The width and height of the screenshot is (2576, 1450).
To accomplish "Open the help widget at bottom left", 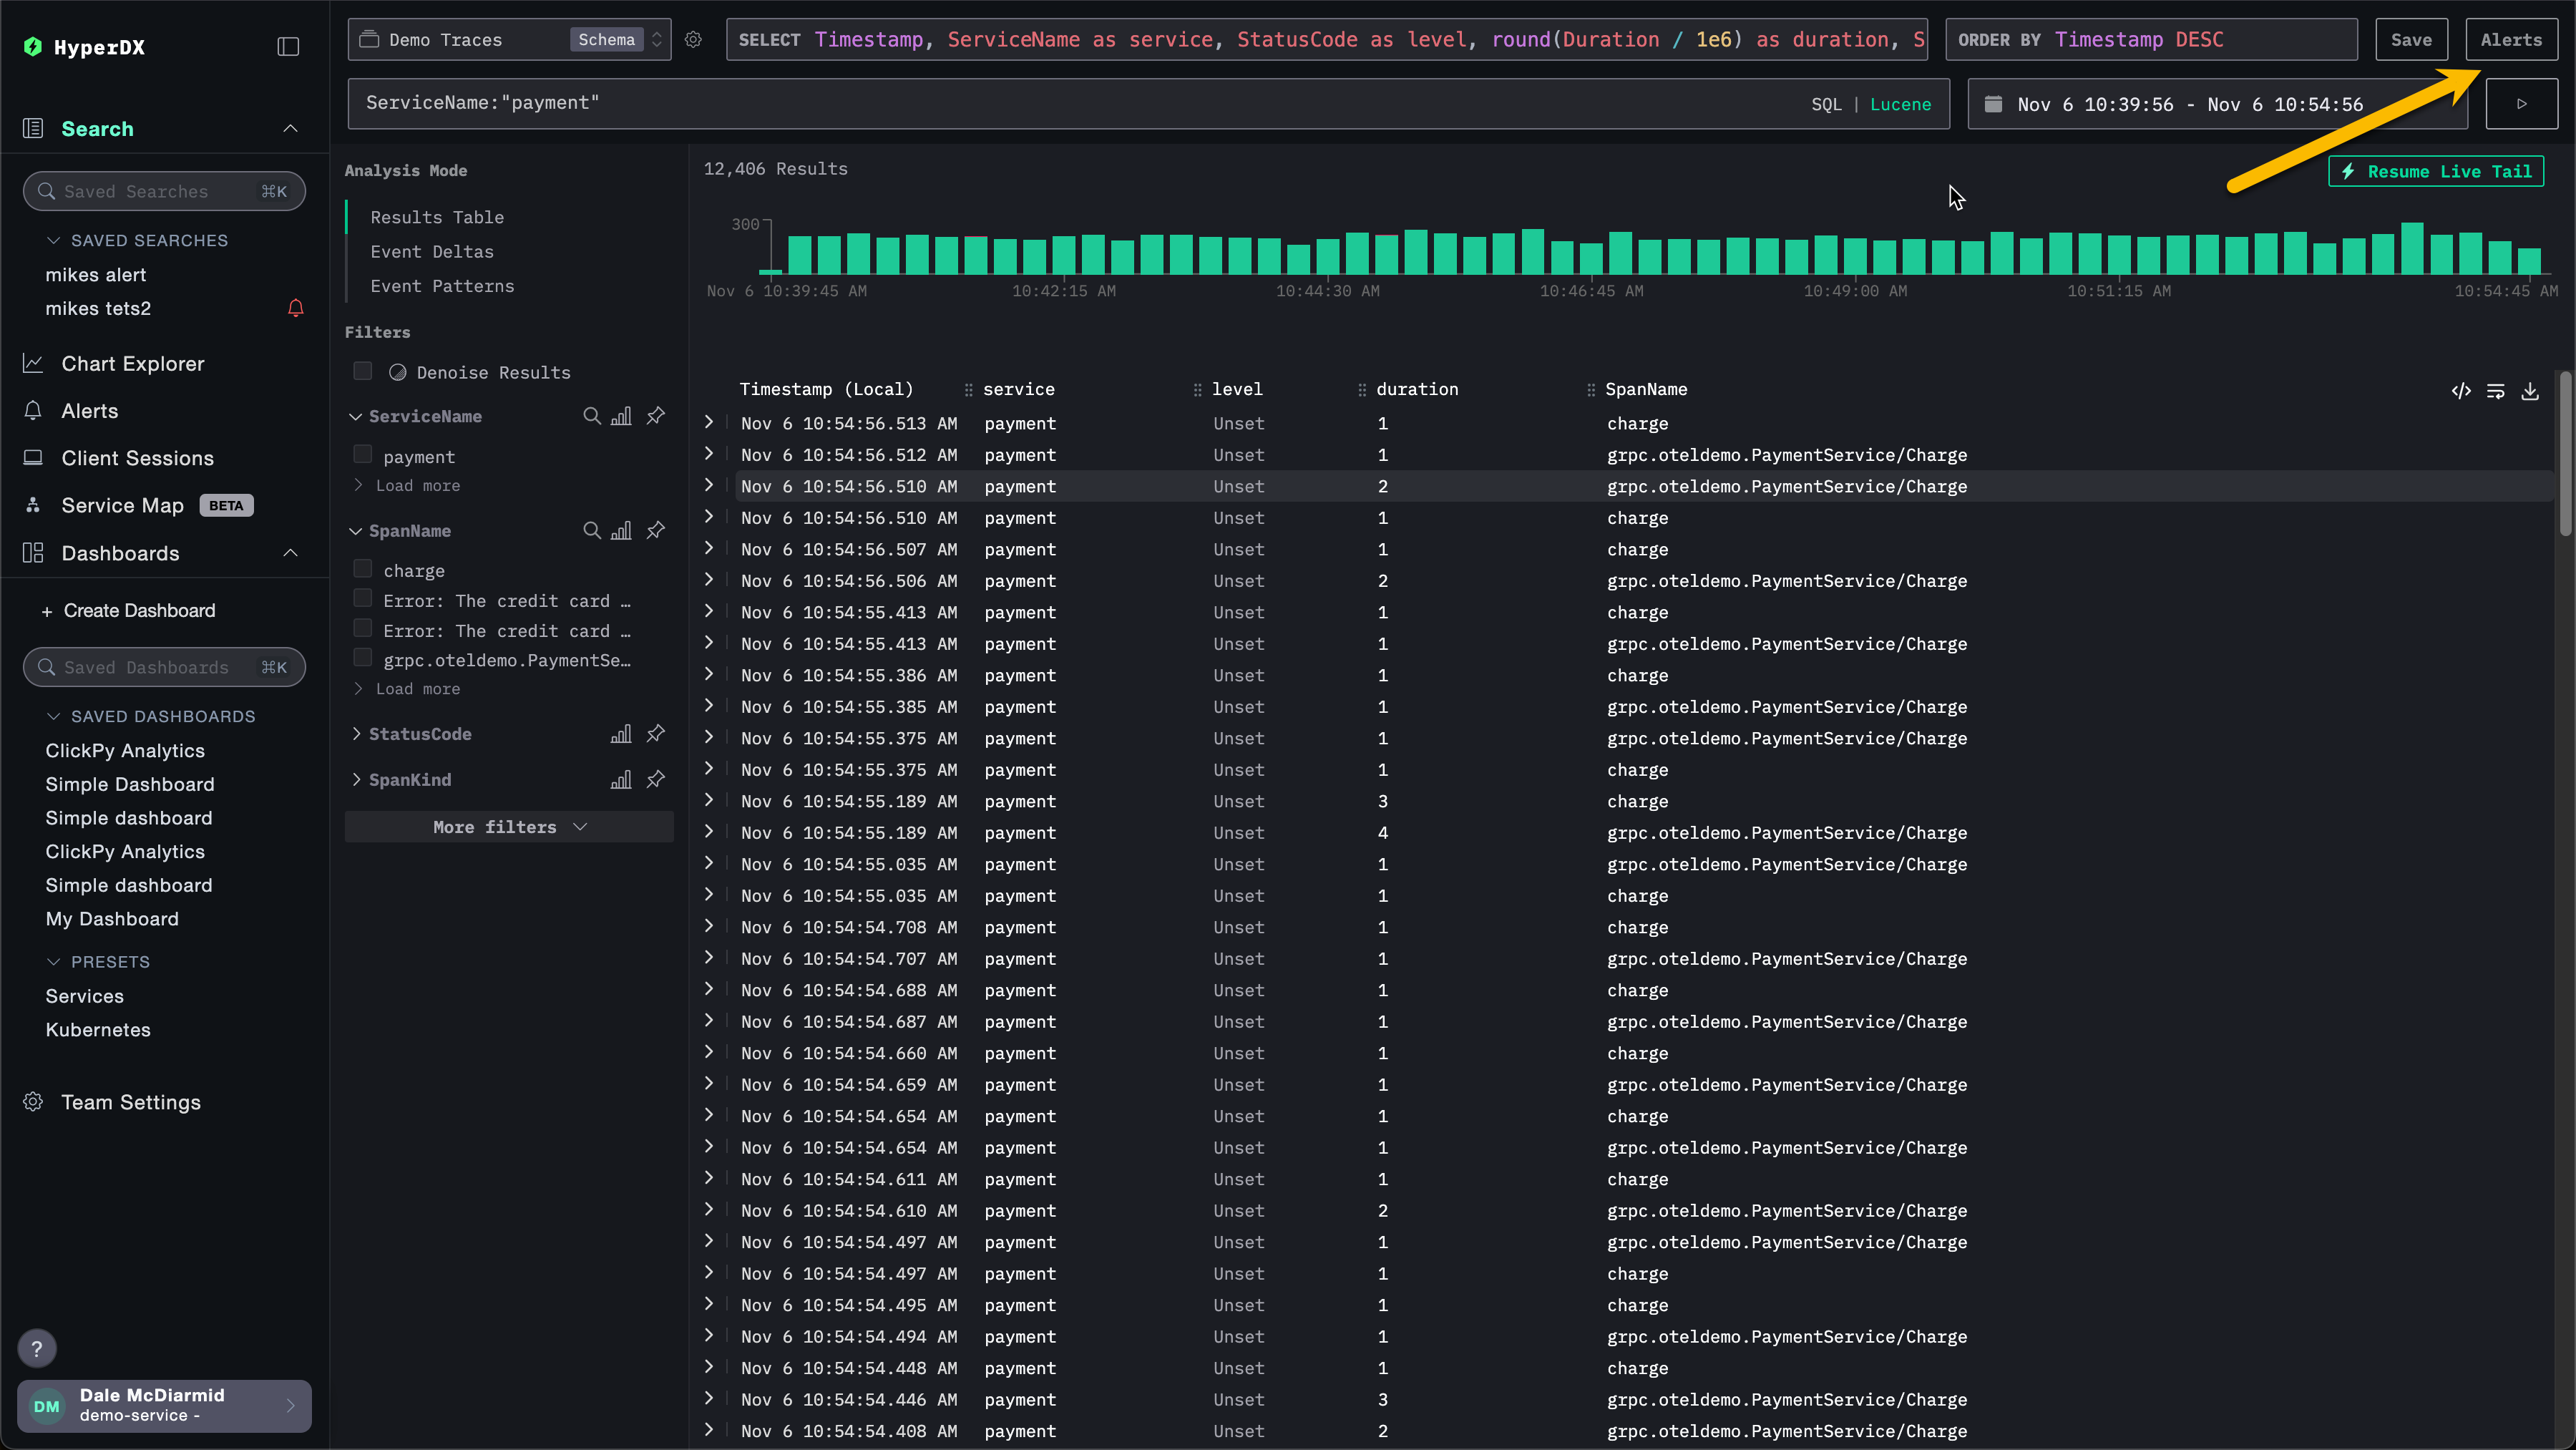I will click(x=37, y=1348).
